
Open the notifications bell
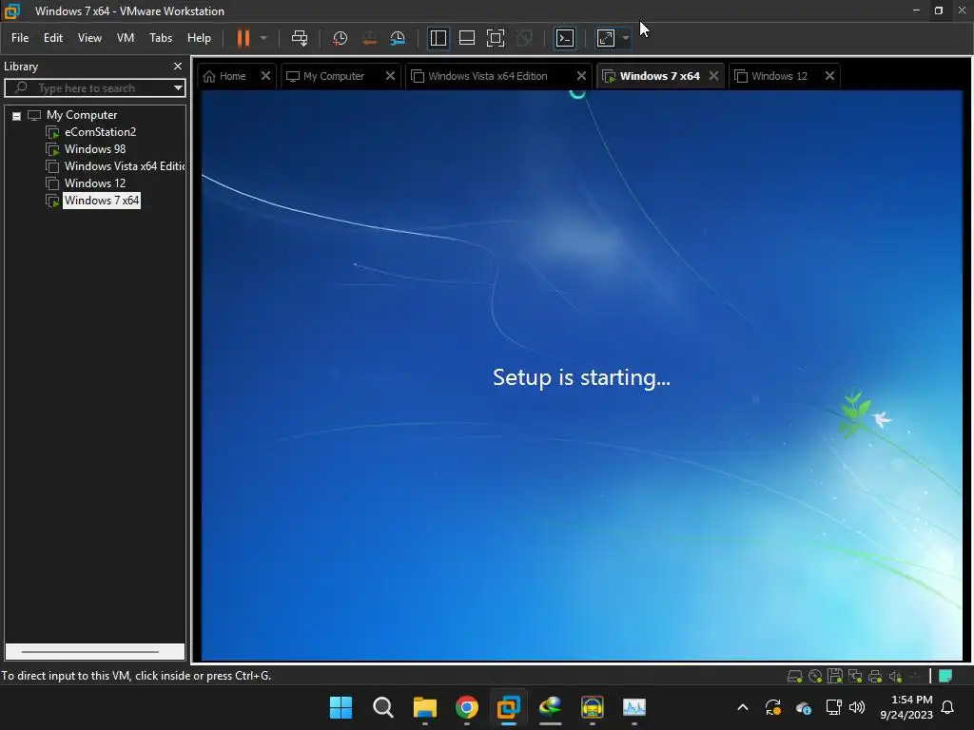948,707
